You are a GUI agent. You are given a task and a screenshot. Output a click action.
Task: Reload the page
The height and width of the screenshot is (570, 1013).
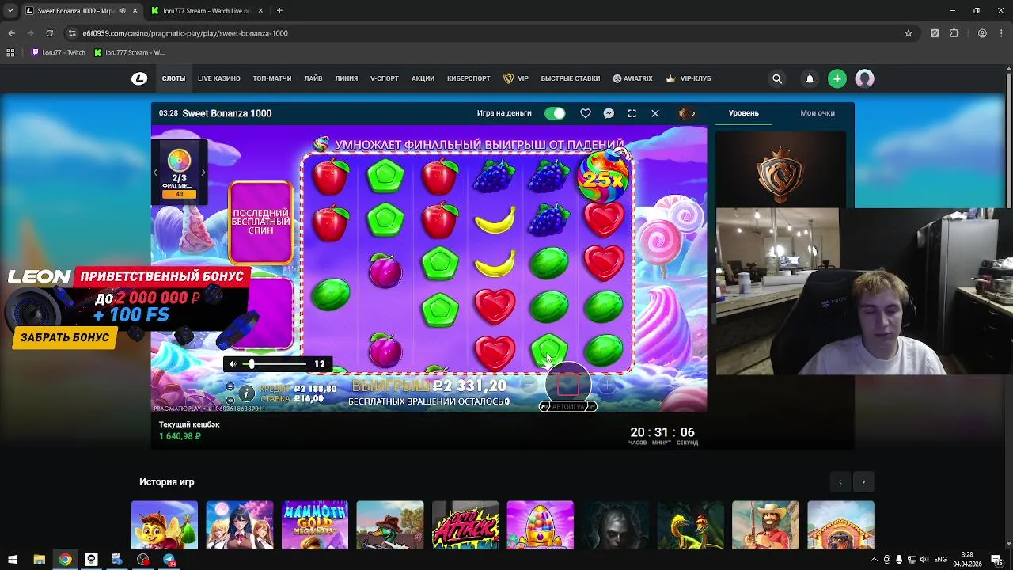50,33
